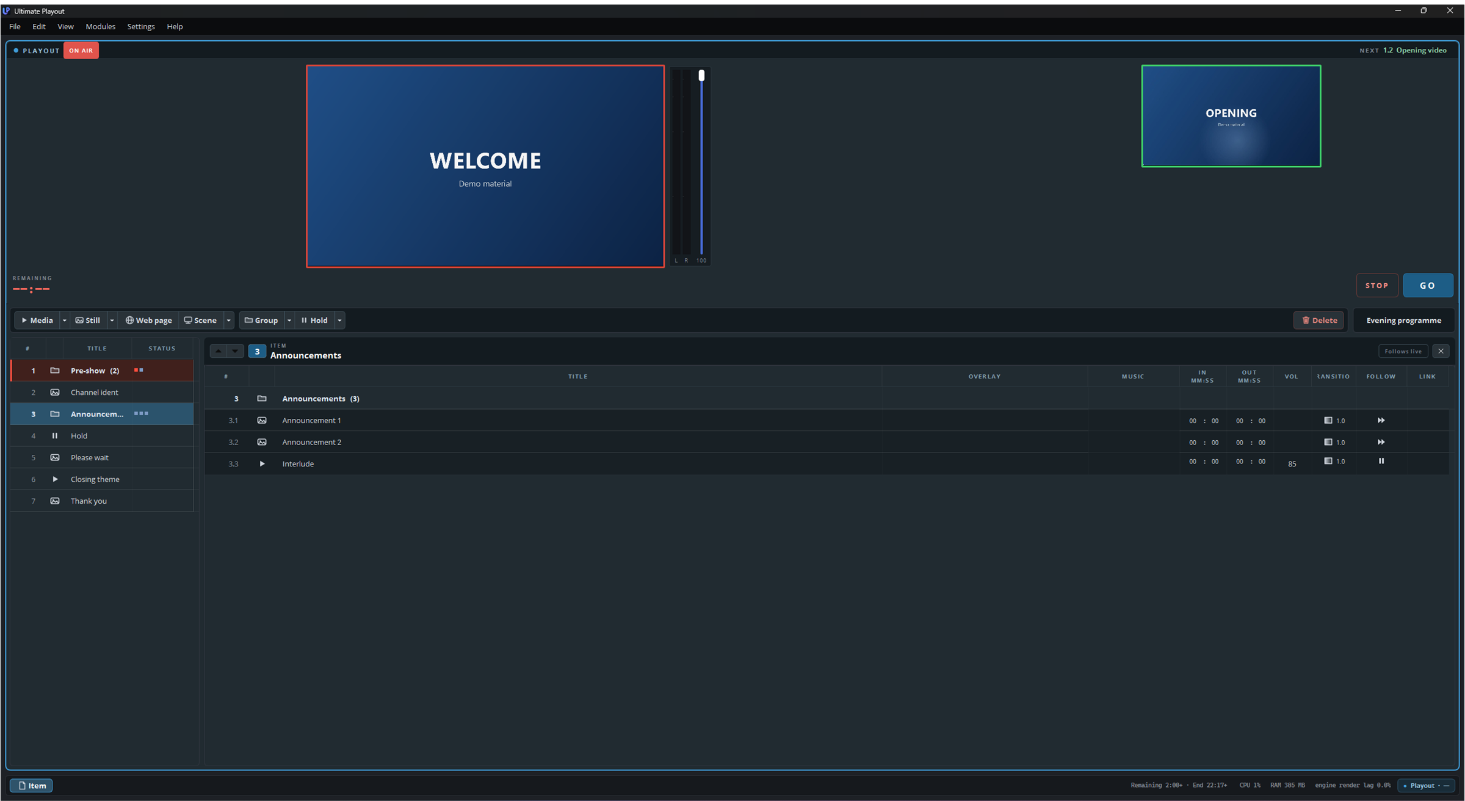
Task: Toggle the Follows live option
Action: (1403, 351)
